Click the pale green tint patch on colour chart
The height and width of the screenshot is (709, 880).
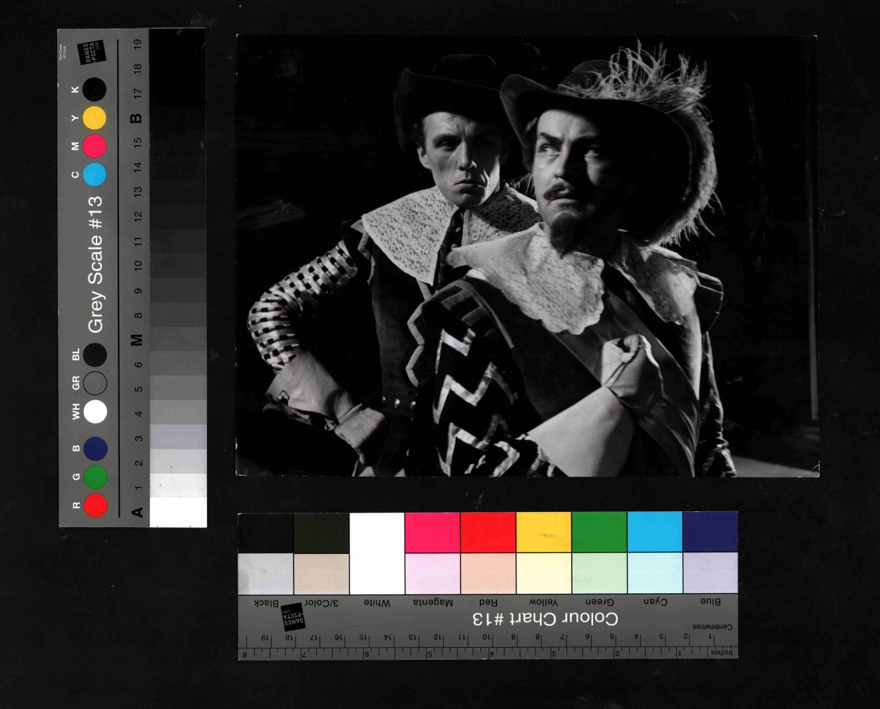(599, 573)
